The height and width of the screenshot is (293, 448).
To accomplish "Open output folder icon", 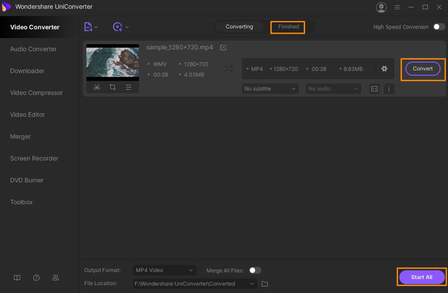I will coord(265,284).
